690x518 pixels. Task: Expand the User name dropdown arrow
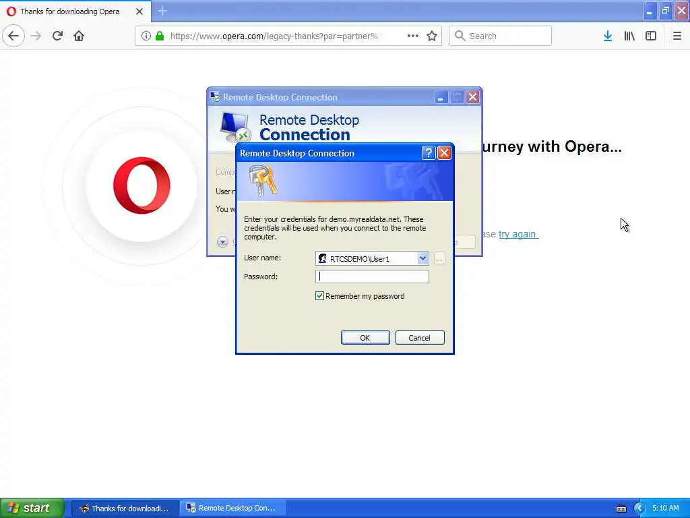422,258
